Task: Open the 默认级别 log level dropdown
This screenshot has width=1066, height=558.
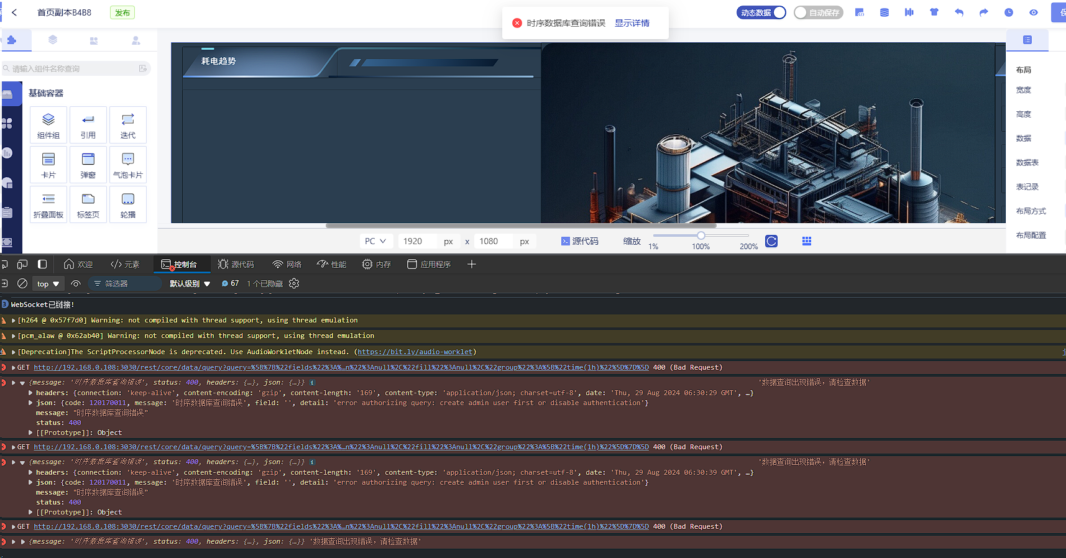Action: [x=190, y=283]
